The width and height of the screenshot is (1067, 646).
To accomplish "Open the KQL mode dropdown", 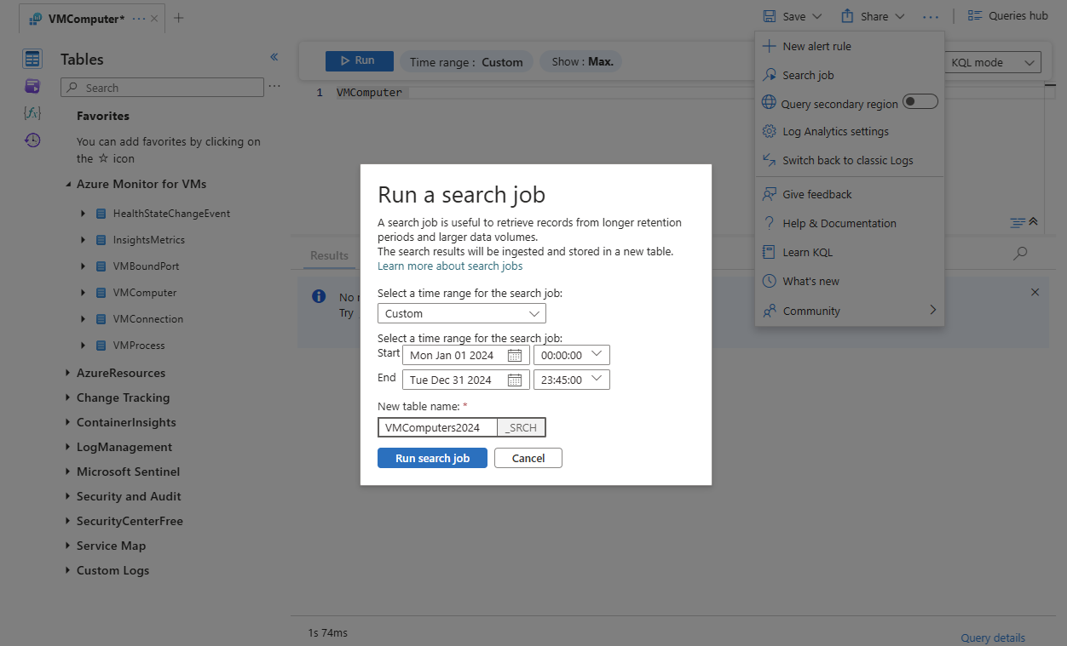I will [x=993, y=62].
